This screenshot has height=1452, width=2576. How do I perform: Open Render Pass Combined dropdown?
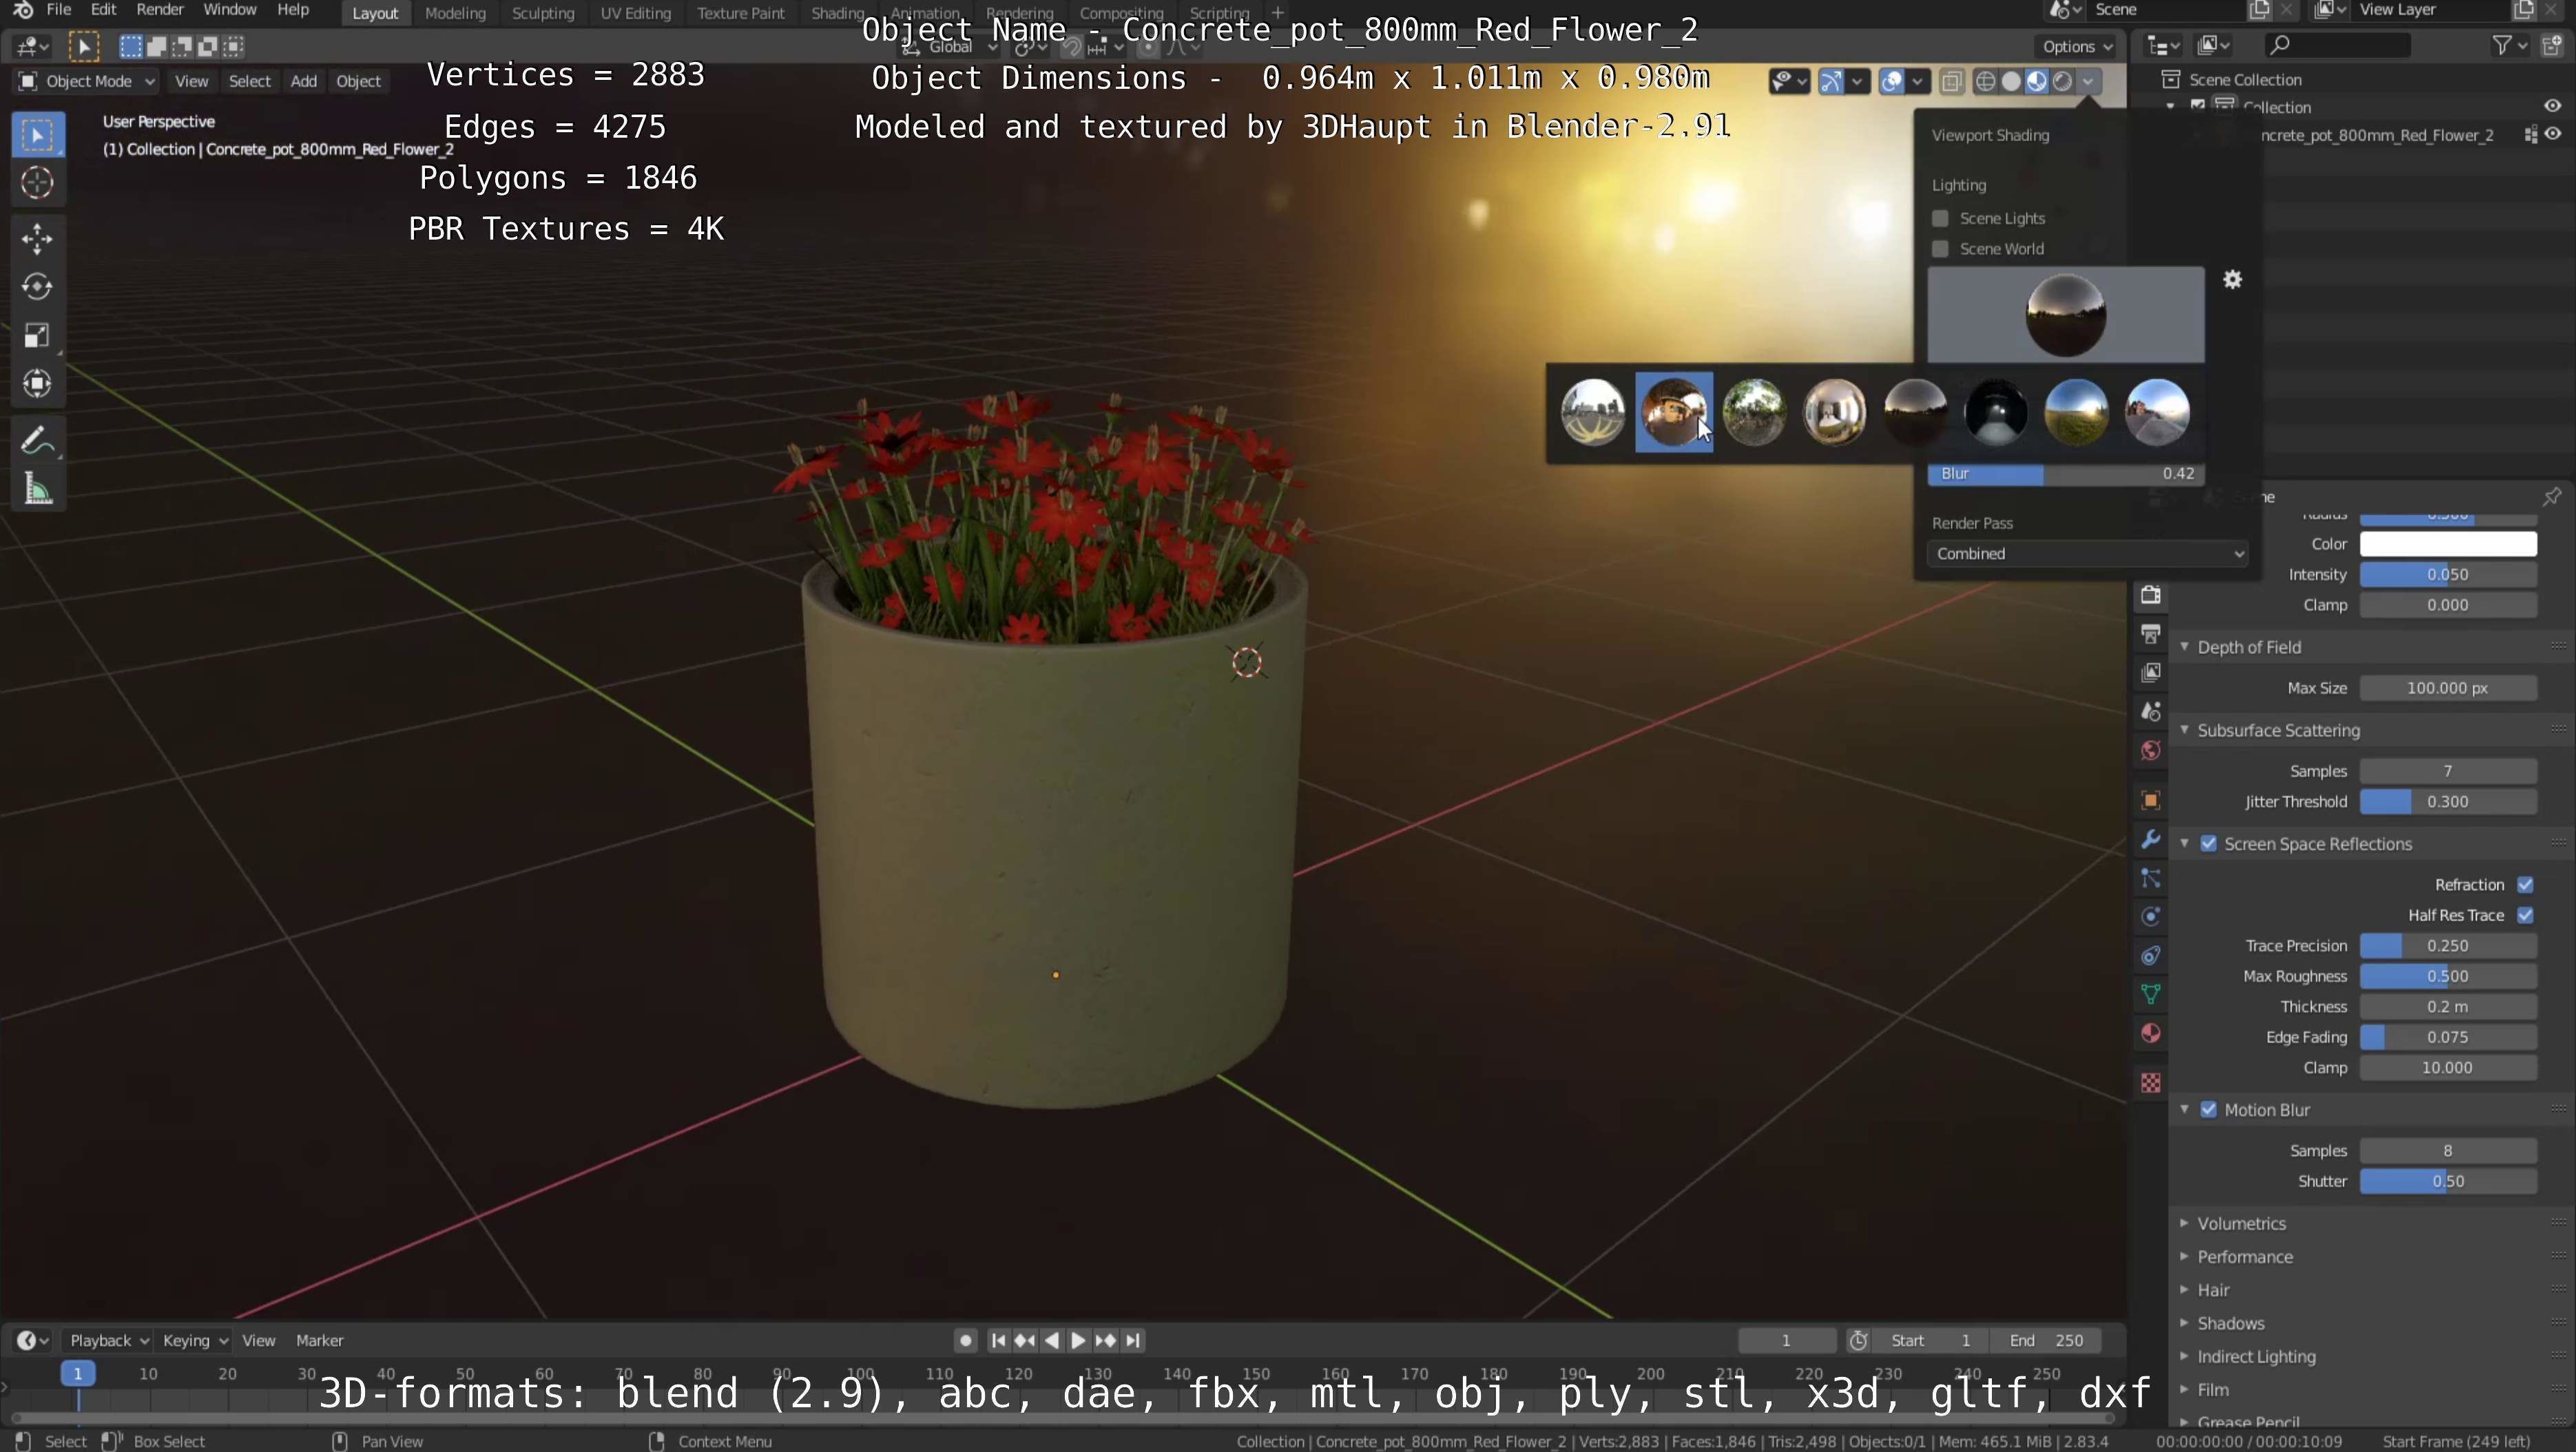coord(2088,554)
